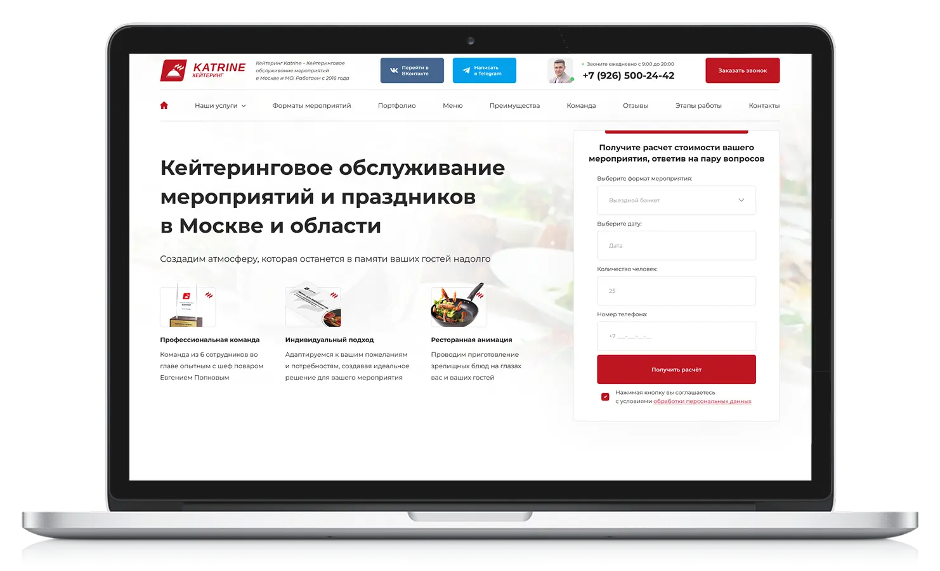Image resolution: width=940 pixels, height=571 pixels.
Task: Toggle the personal data consent checkbox
Action: tap(605, 397)
